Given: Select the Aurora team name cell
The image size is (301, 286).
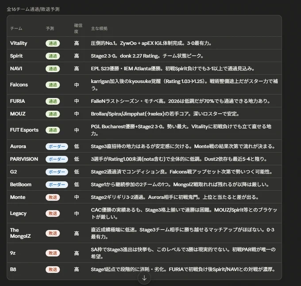Looking at the screenshot, I should [x=18, y=147].
